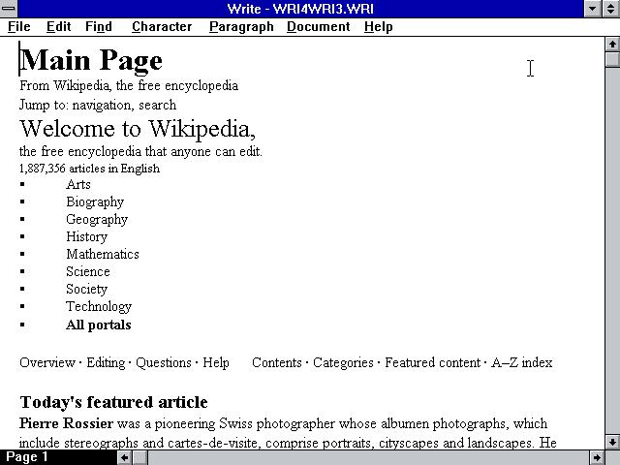Click the 'Welcome to Wikipedia,' heading
Image resolution: width=620 pixels, height=465 pixels.
point(138,129)
